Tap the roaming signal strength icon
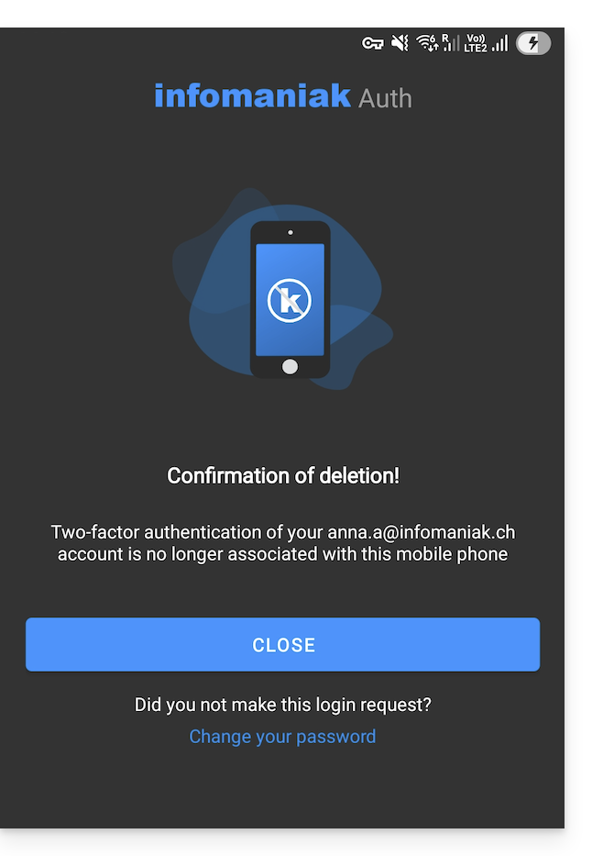This screenshot has width=592, height=856. tap(451, 42)
